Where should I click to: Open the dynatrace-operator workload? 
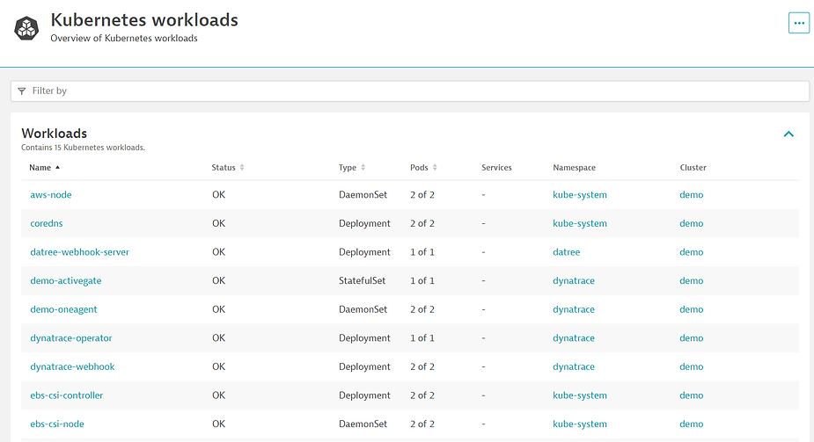click(x=71, y=337)
